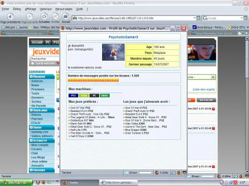This screenshot has width=249, height=186.
Task: Open the search engine selector icon
Action: (x=205, y=18)
